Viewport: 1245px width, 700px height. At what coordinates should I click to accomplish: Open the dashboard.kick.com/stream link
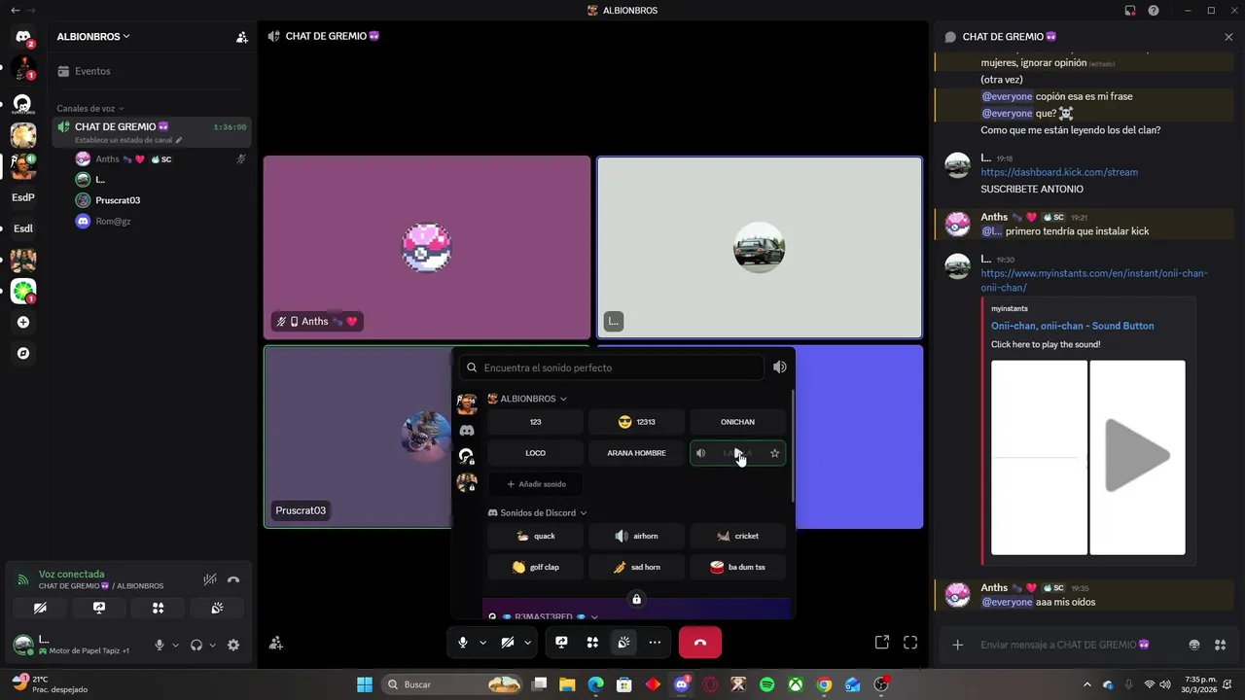tap(1059, 172)
